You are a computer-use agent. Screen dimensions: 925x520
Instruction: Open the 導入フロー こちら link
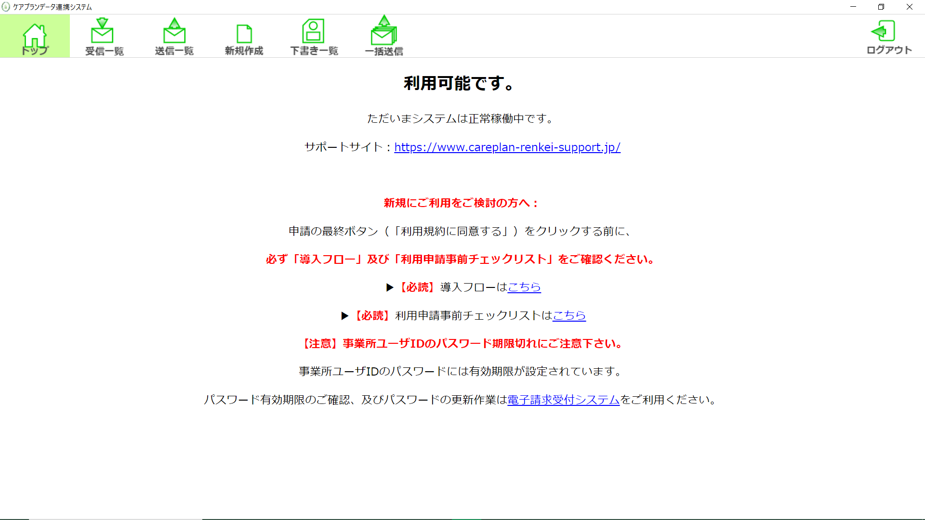(524, 287)
